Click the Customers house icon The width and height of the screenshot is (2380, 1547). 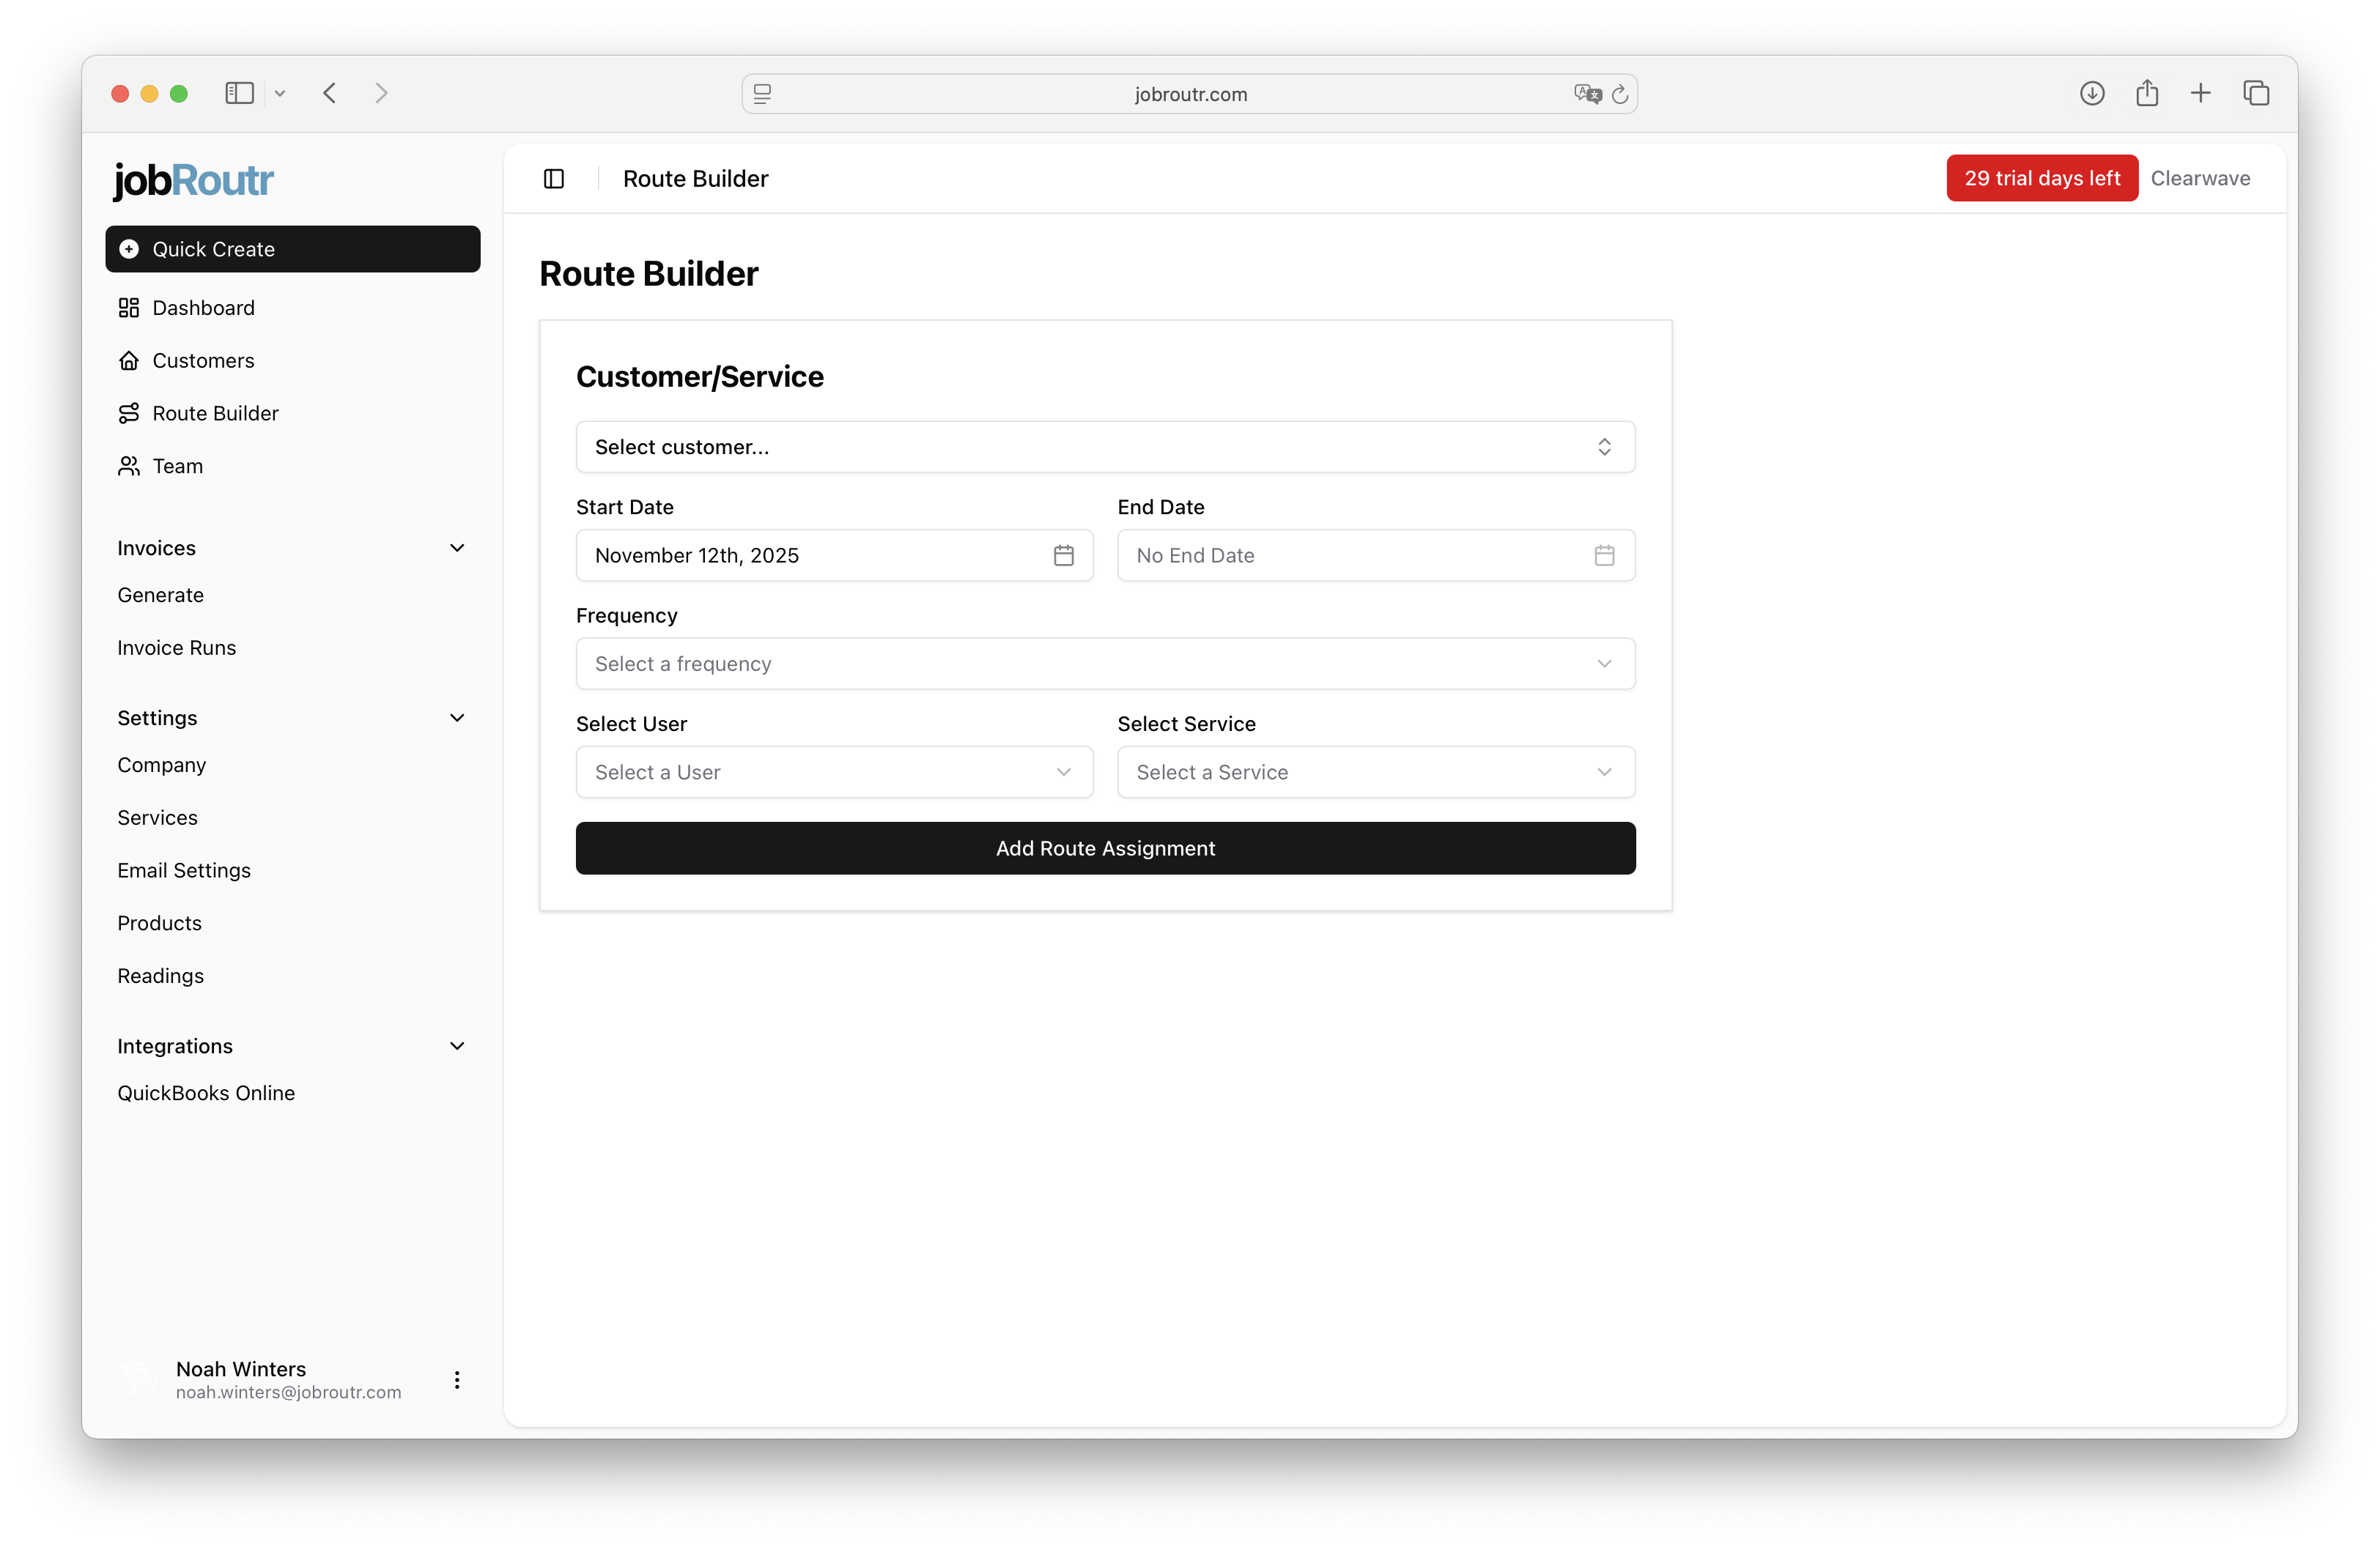(130, 360)
